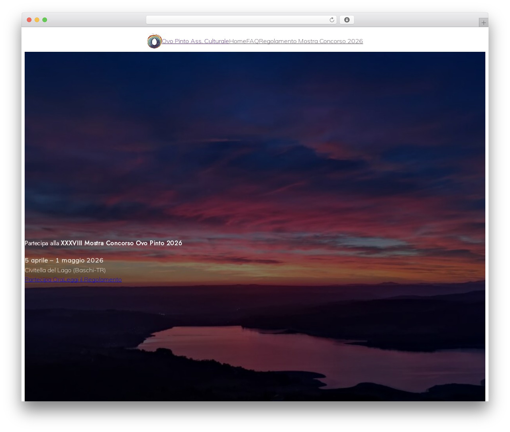Add a new browser tab

tap(483, 23)
